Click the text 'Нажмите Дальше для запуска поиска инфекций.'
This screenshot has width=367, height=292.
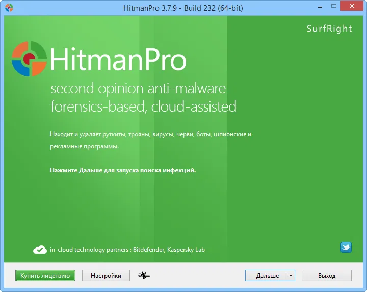(x=123, y=170)
